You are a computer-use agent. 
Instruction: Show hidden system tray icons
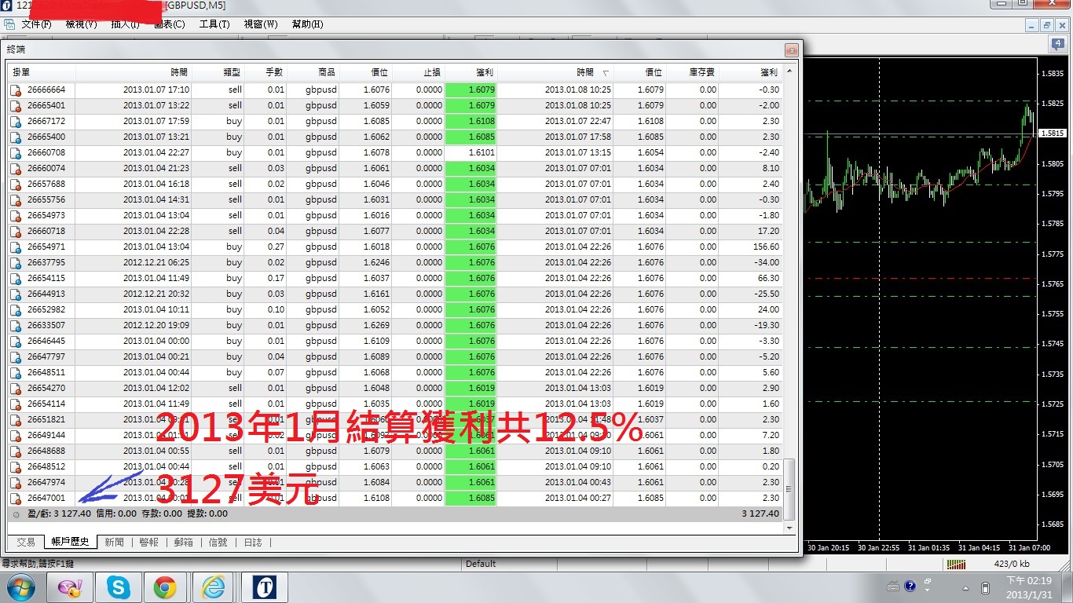965,587
